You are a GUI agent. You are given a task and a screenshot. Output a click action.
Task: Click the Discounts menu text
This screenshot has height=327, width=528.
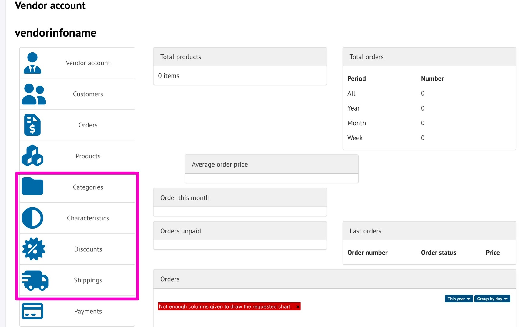[88, 249]
